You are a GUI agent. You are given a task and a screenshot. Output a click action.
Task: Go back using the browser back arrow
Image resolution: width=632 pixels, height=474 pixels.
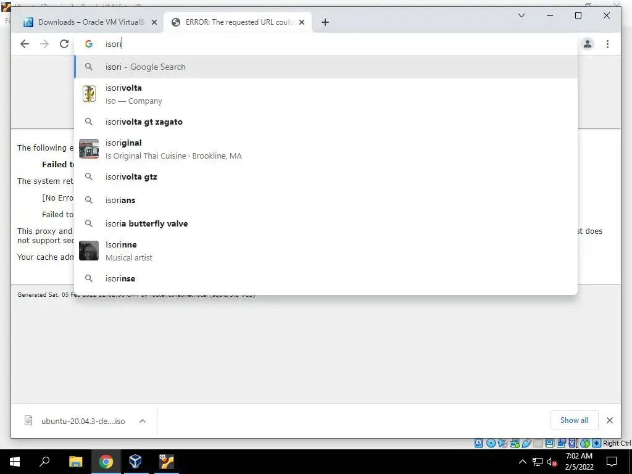(25, 44)
